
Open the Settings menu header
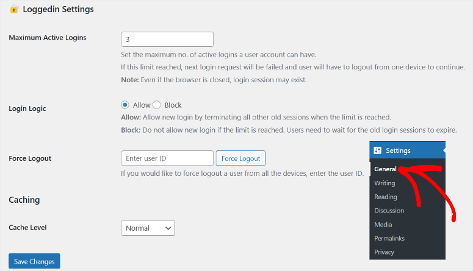[399, 150]
